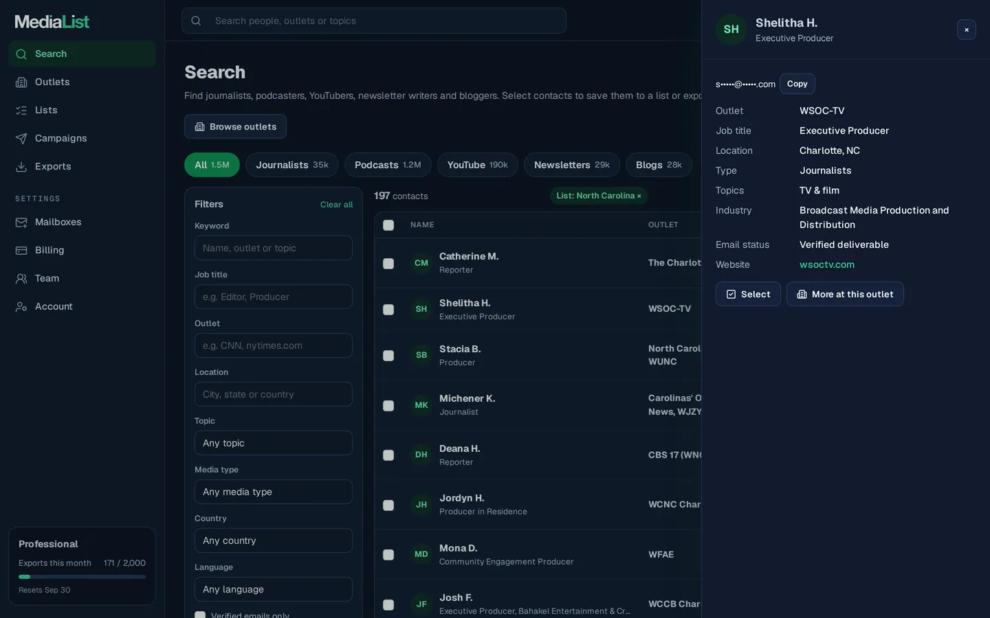Click the CM avatar for Catherine M.
Screen dimensions: 990x618
click(421, 263)
